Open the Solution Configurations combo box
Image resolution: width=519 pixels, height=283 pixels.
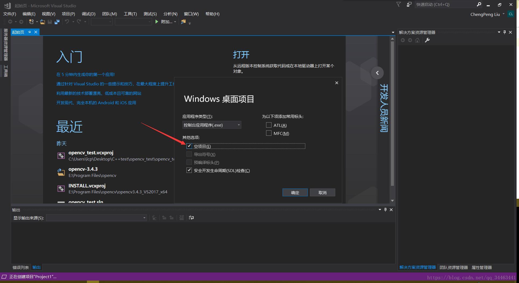click(102, 22)
